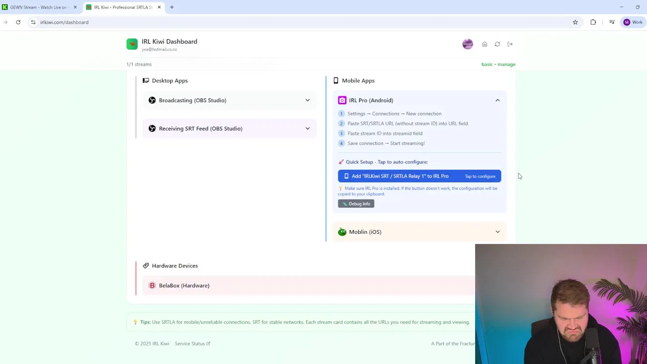The height and width of the screenshot is (364, 647).
Task: Open the browser extensions puzzle icon
Action: tap(593, 22)
